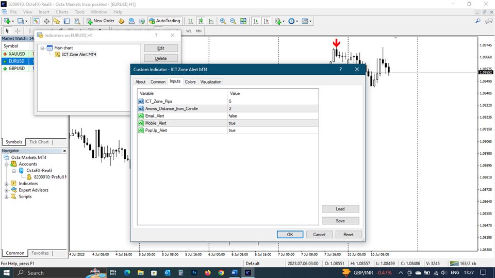495x278 pixels.
Task: Select GBPUSD in Market Watch
Action: point(16,68)
